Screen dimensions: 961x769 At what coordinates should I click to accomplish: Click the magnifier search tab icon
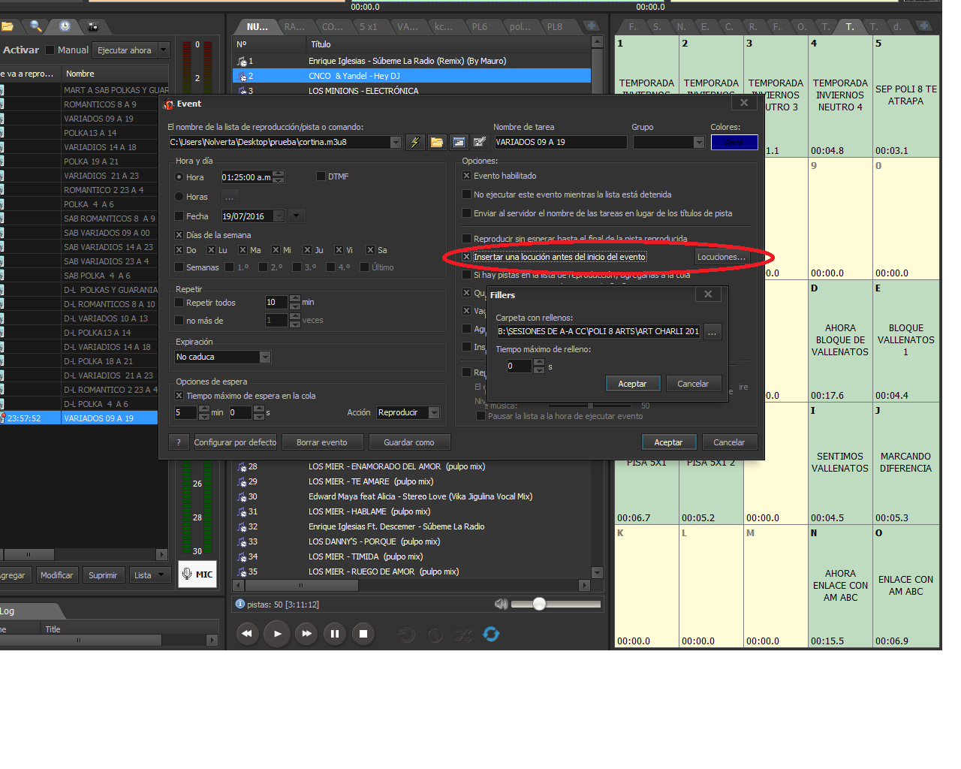pyautogui.click(x=35, y=26)
